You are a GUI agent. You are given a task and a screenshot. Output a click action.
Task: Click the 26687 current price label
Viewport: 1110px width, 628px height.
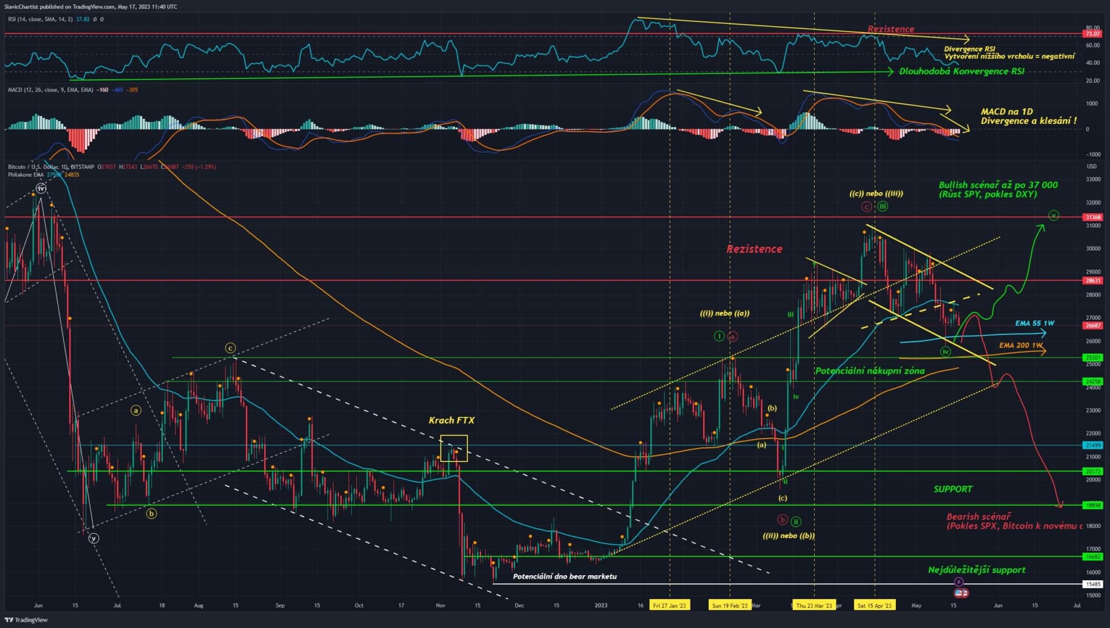tap(1093, 325)
